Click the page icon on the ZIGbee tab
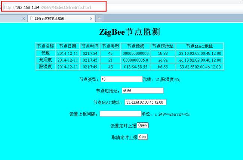Image resolution: width=243 pixels, height=160 pixels. 32,18
